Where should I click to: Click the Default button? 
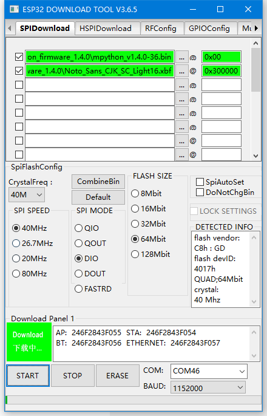(98, 197)
